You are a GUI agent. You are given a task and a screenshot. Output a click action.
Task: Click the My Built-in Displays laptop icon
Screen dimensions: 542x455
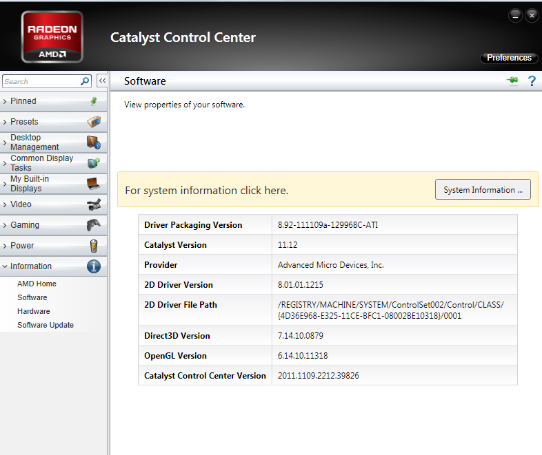[x=94, y=184]
